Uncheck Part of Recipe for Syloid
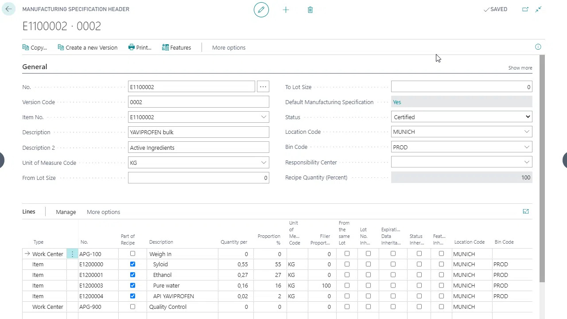The width and height of the screenshot is (567, 319). (x=132, y=264)
